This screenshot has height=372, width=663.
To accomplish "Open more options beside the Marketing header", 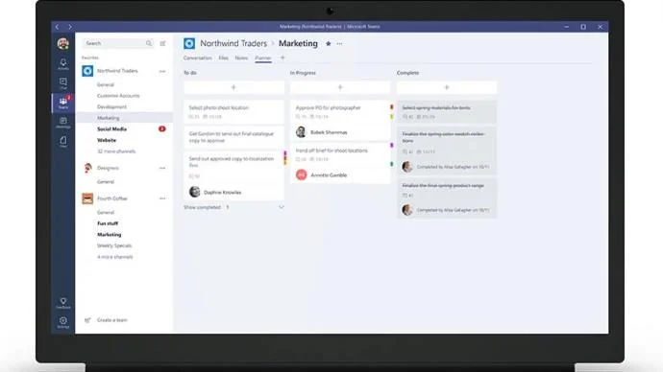I will [x=339, y=43].
